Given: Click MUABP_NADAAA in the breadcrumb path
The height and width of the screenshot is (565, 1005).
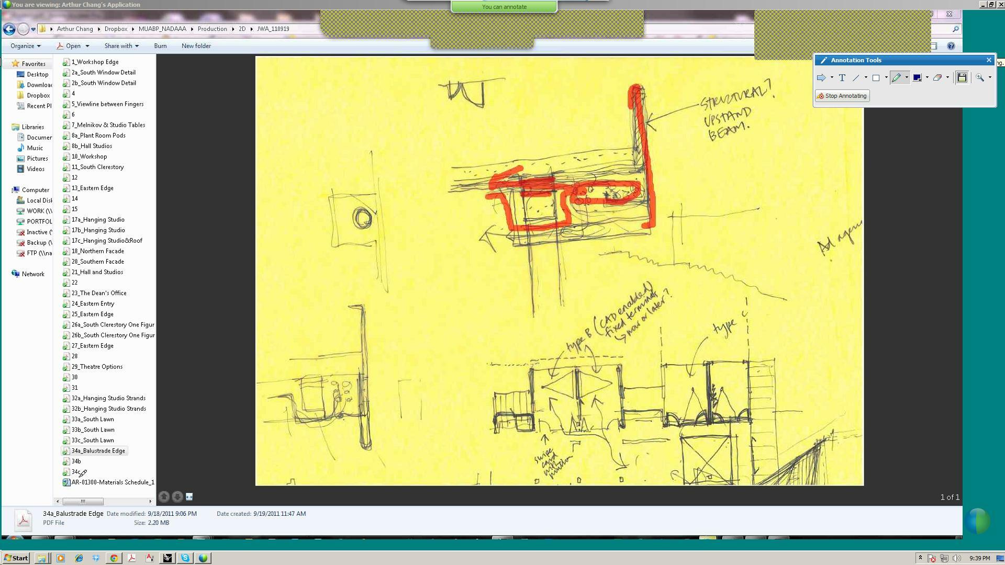Looking at the screenshot, I should tap(162, 29).
